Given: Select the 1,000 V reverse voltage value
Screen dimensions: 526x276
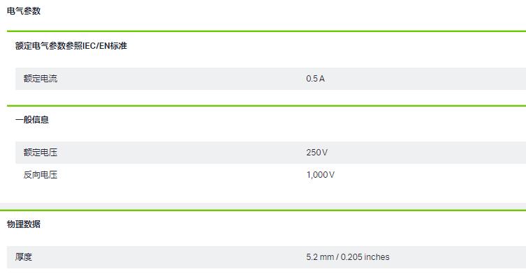Looking at the screenshot, I should tap(321, 175).
